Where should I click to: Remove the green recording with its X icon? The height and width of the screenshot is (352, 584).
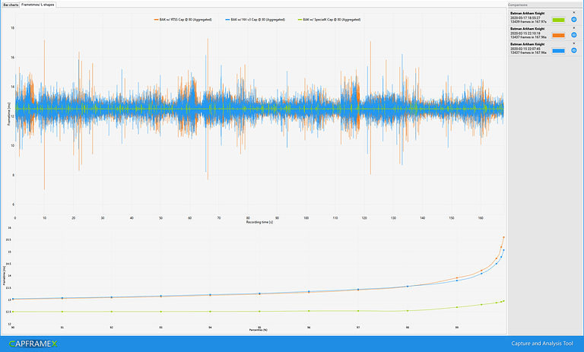[x=574, y=13]
